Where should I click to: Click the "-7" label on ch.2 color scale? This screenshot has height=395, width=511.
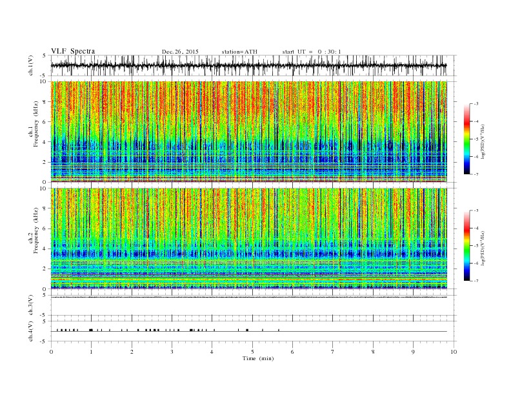tap(476, 281)
